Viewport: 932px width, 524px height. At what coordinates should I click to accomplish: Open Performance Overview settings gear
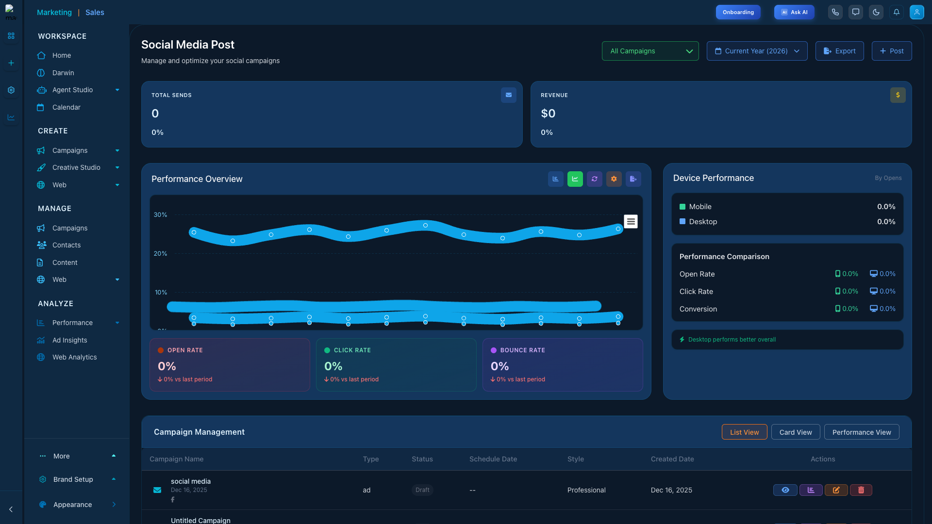[x=614, y=179]
